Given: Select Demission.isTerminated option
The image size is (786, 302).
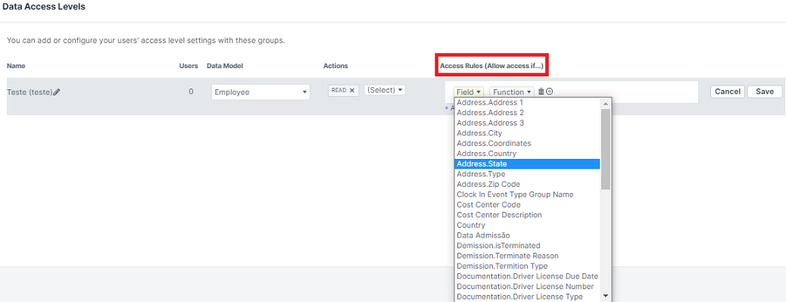Looking at the screenshot, I should click(527, 245).
